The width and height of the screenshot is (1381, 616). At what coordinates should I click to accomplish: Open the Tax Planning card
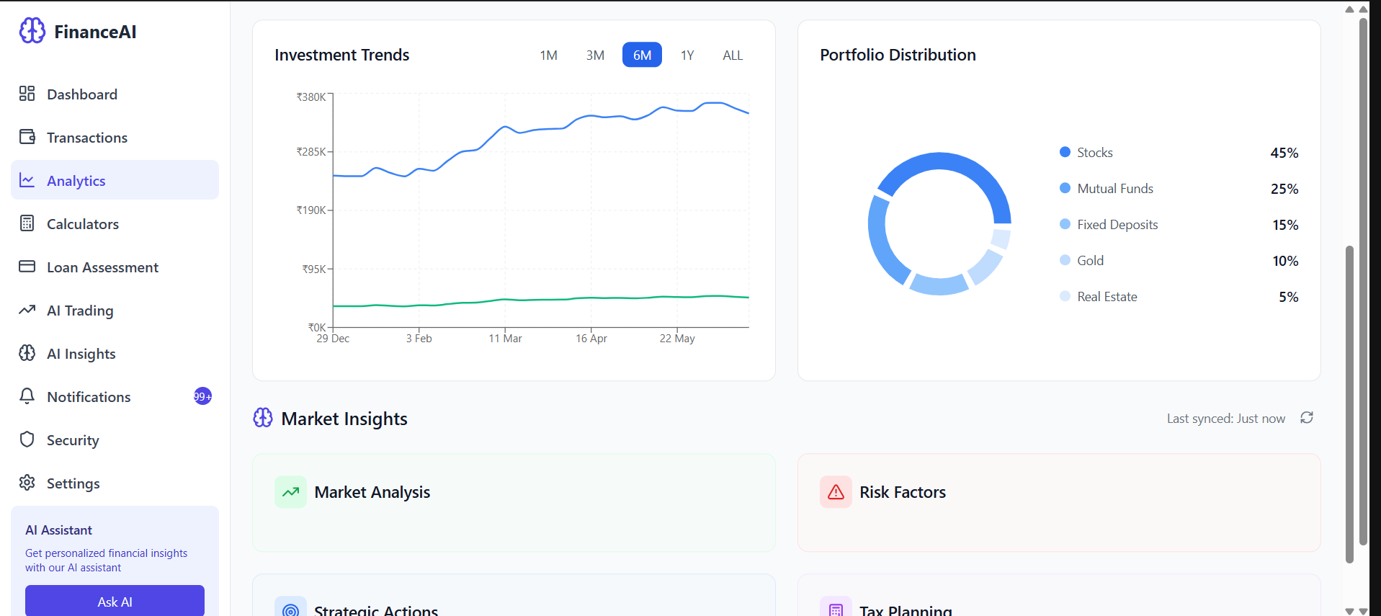coord(1059,595)
